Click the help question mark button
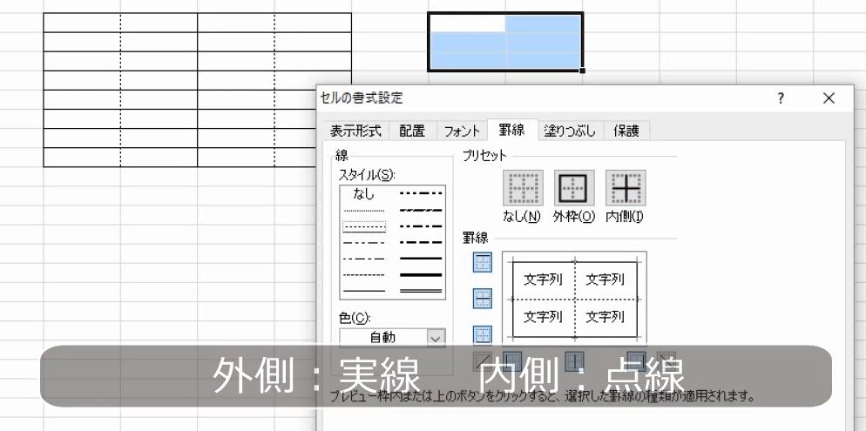The width and height of the screenshot is (866, 431). [x=781, y=98]
